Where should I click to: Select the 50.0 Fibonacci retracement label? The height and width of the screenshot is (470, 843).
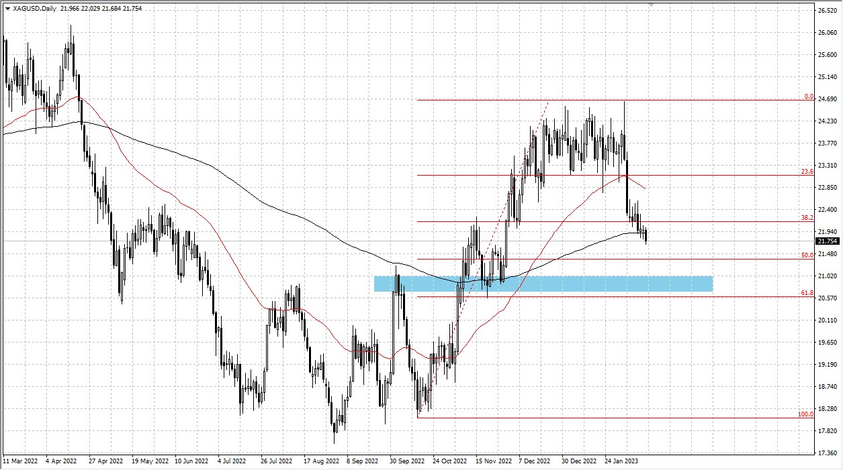[x=807, y=255]
